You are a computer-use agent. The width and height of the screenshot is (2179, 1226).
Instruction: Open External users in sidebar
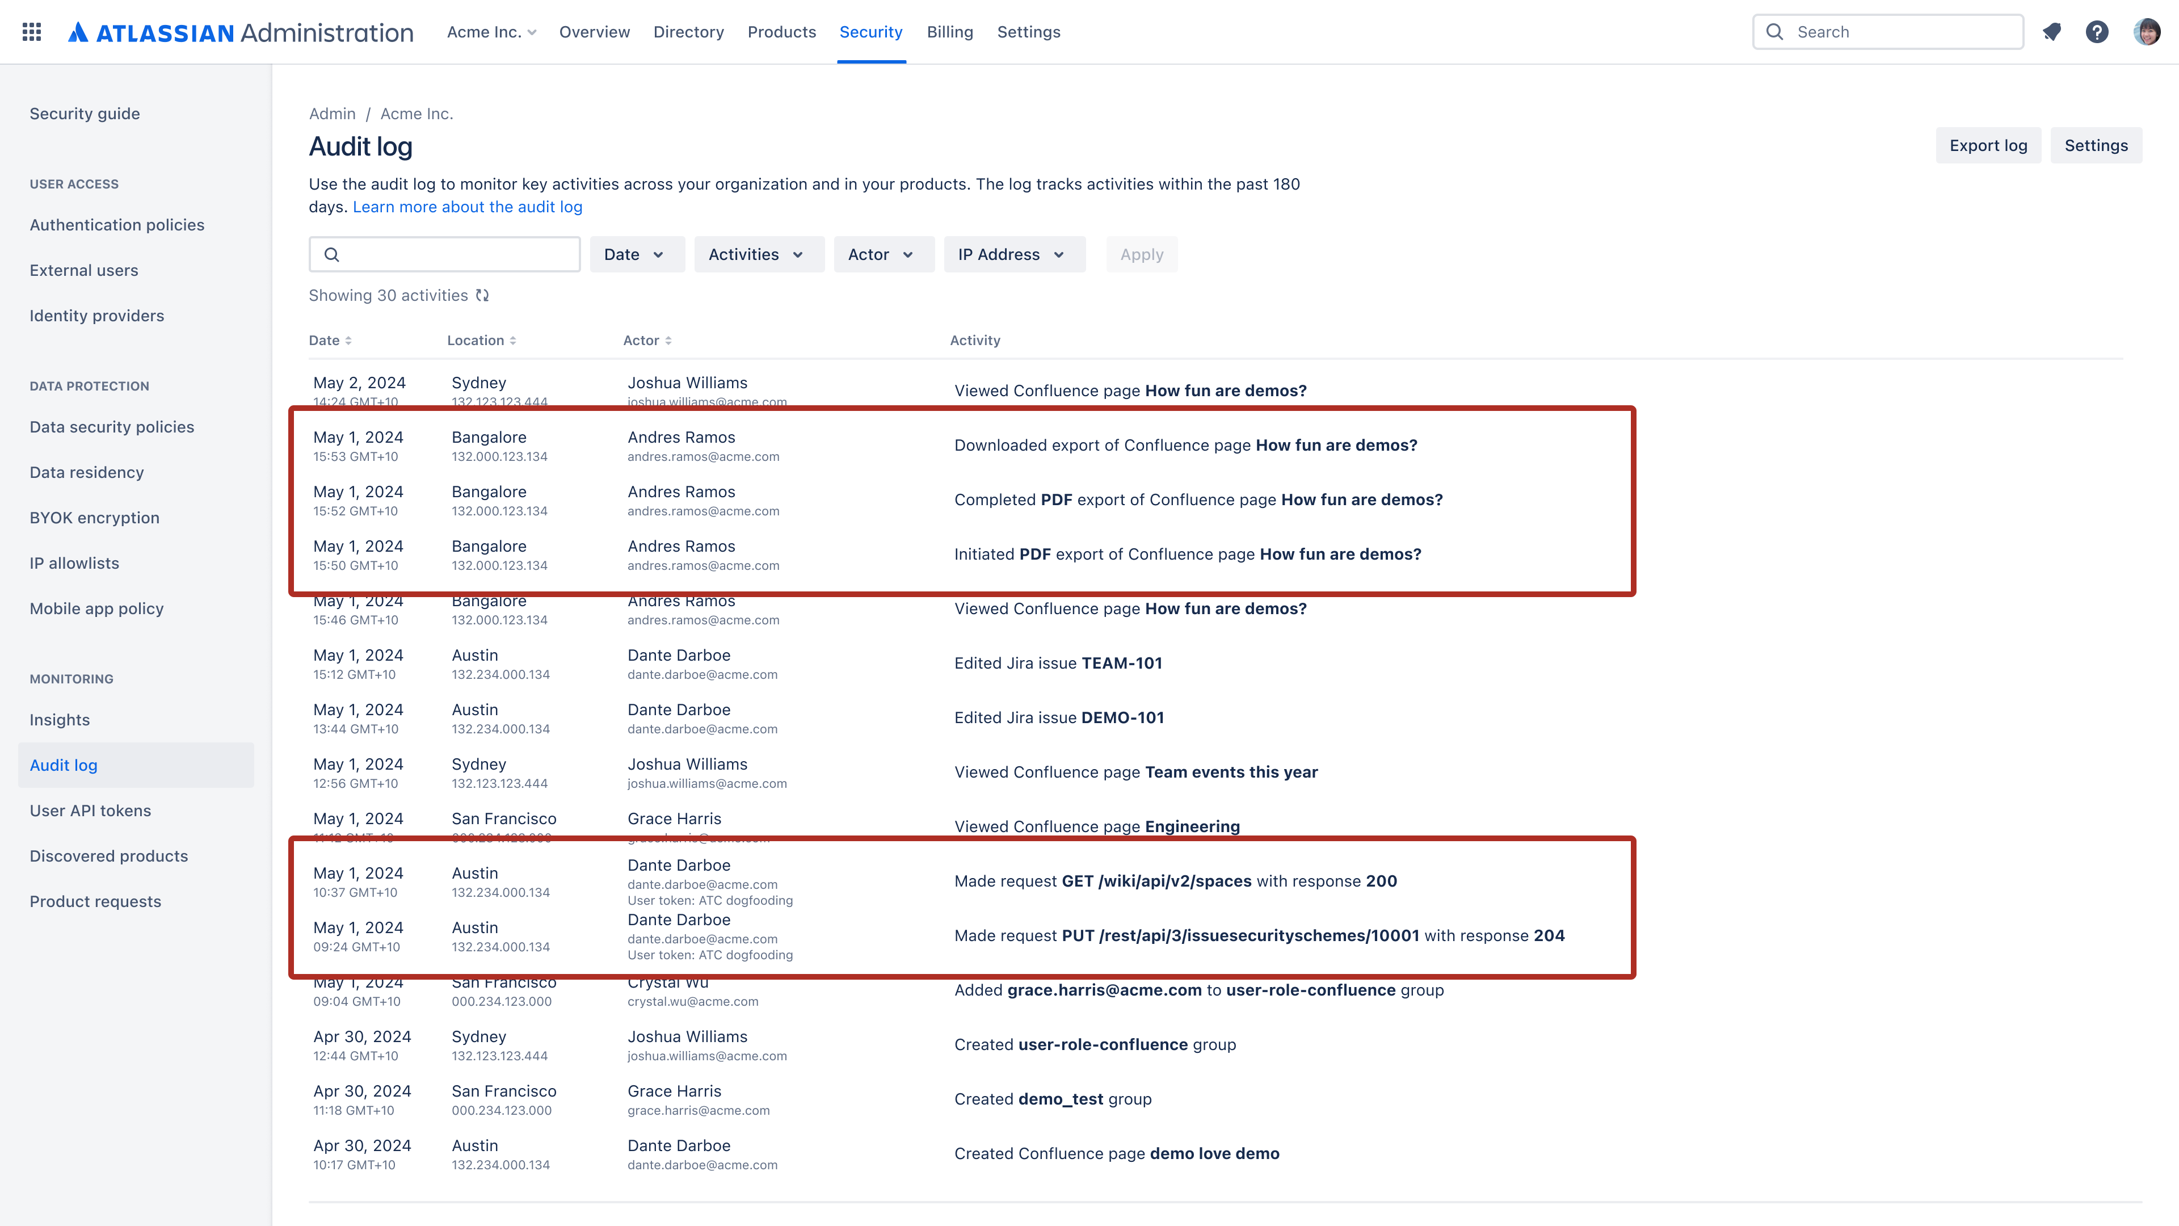pyautogui.click(x=84, y=271)
